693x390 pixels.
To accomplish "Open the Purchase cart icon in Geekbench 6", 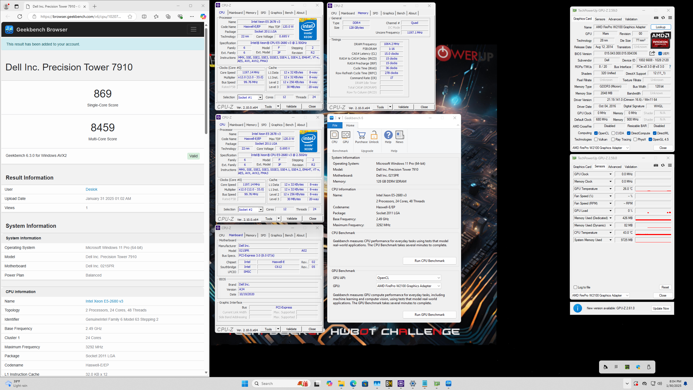I will tap(361, 137).
